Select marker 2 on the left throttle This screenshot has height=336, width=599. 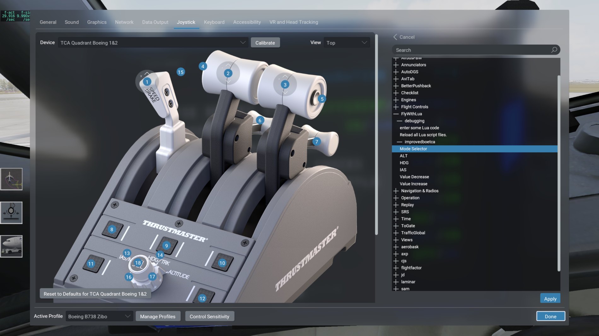coord(228,73)
